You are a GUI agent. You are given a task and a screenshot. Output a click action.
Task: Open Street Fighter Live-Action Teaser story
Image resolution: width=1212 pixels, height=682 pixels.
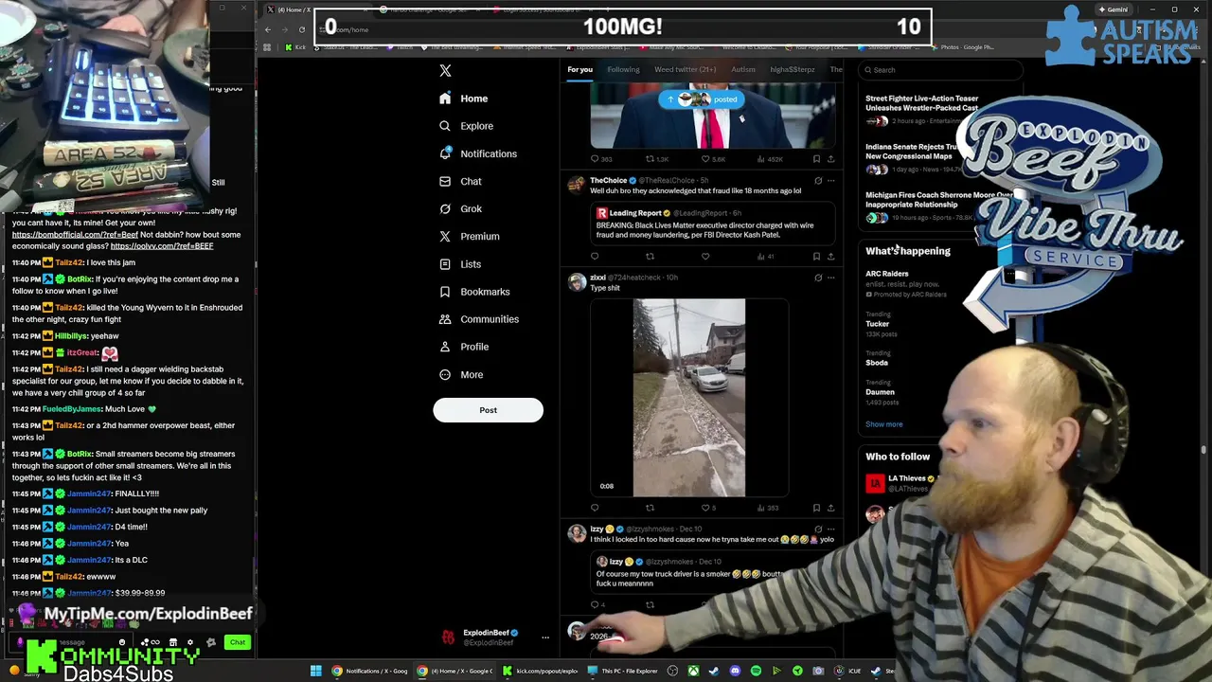[x=921, y=109]
